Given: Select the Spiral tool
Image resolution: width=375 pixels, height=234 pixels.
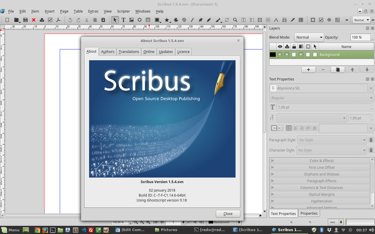Looking at the screenshot, I should [184, 20].
